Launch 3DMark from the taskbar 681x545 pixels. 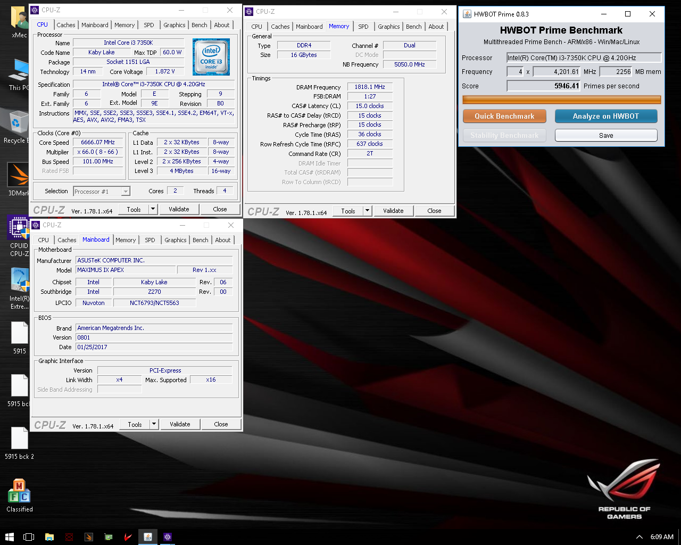click(x=89, y=536)
